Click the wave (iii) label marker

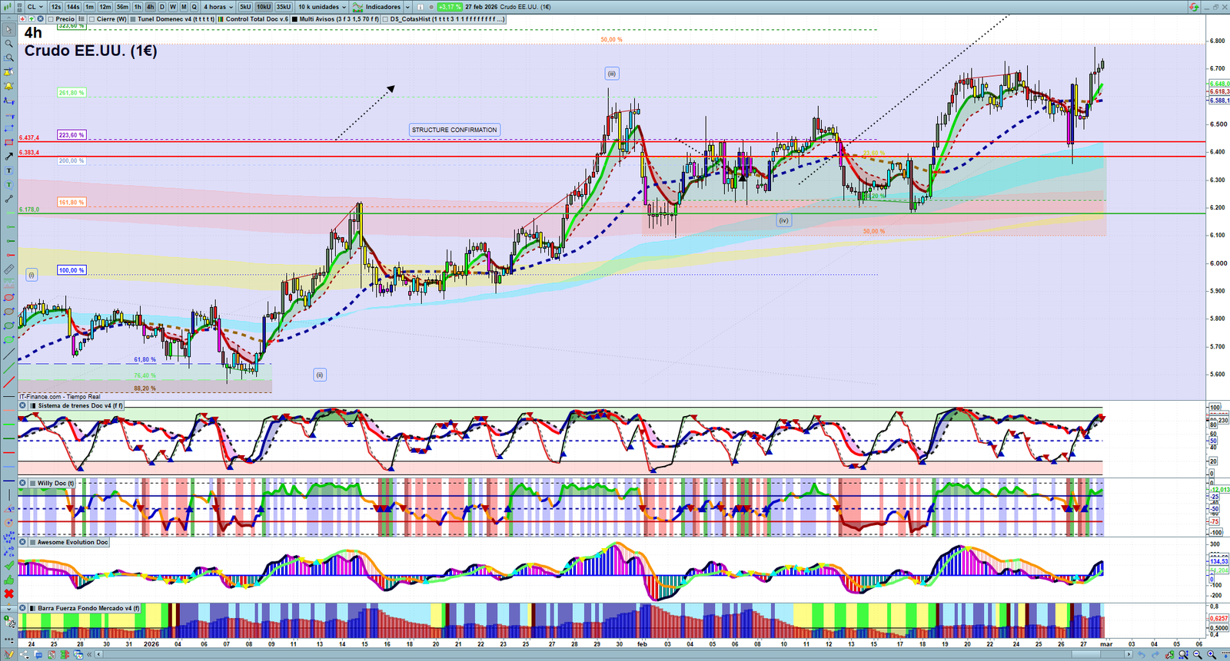click(x=612, y=74)
